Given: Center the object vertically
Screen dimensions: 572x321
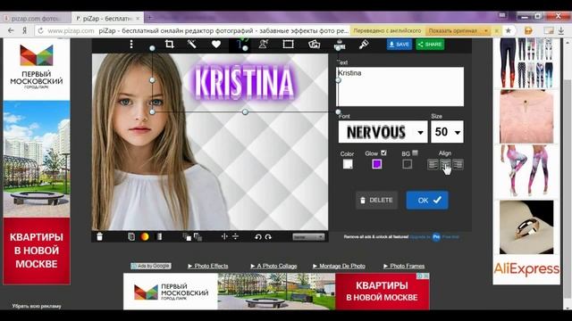Looking at the screenshot, I should click(x=236, y=236).
